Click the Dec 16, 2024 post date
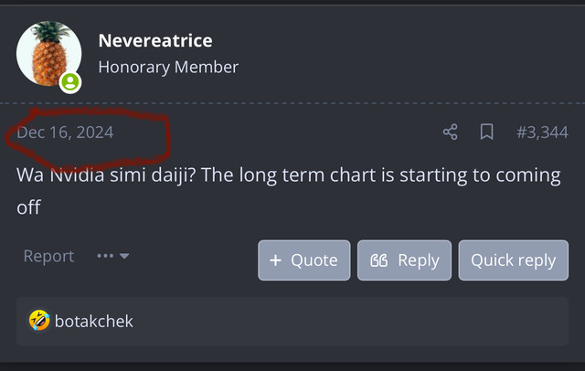The height and width of the screenshot is (371, 585). click(x=65, y=132)
